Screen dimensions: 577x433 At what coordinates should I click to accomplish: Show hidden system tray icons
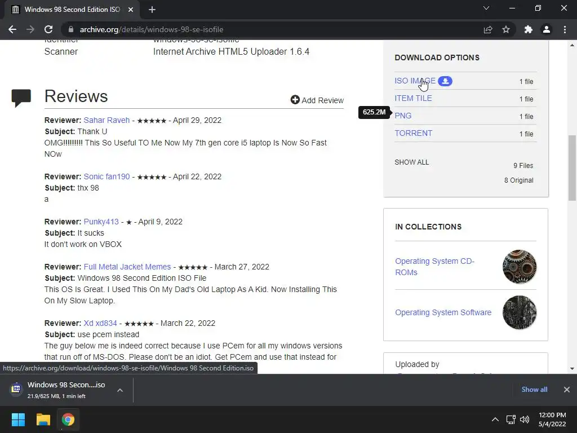(x=495, y=419)
